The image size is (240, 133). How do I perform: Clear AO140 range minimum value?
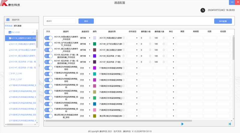click(150, 44)
